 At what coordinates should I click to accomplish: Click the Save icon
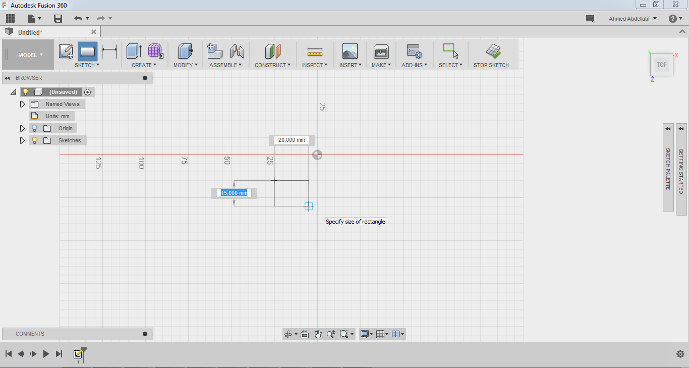[58, 19]
